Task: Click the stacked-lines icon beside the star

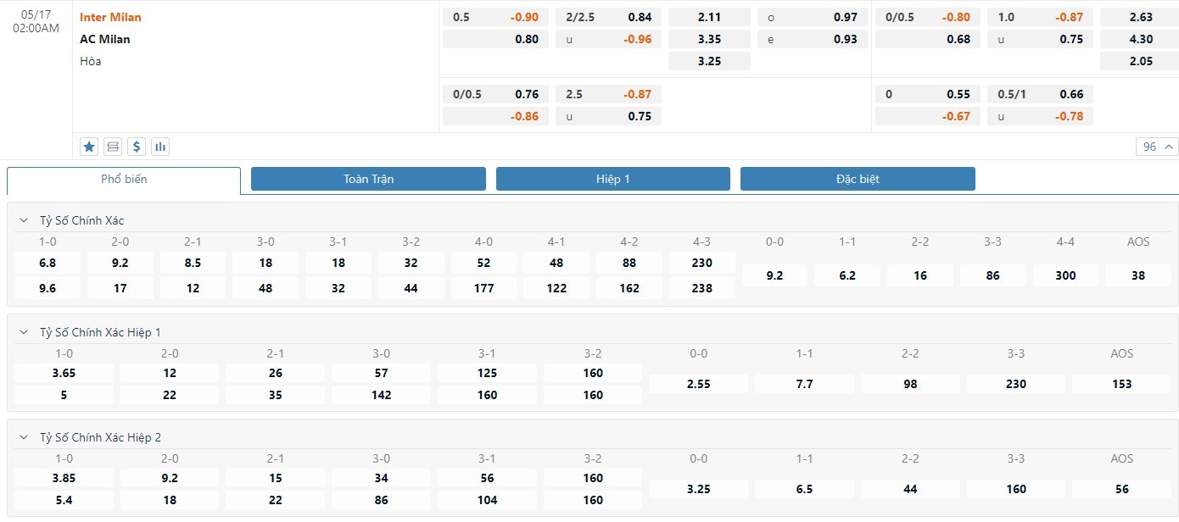Action: click(x=113, y=147)
